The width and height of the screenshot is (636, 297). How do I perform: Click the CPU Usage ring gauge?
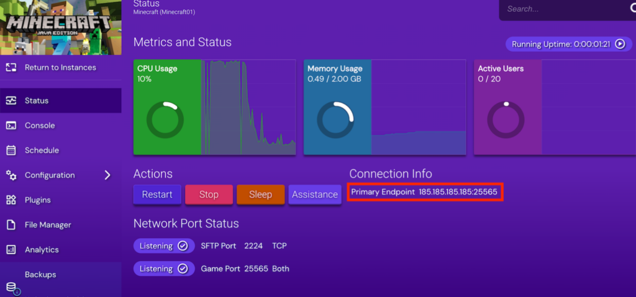(165, 120)
